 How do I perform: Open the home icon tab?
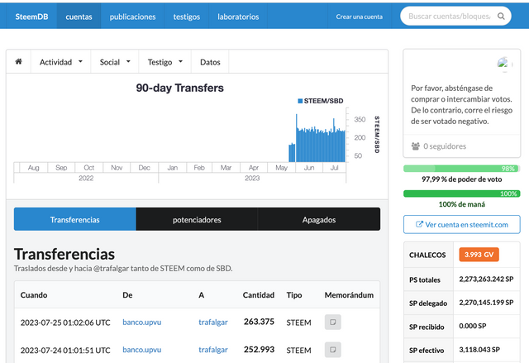(x=18, y=62)
